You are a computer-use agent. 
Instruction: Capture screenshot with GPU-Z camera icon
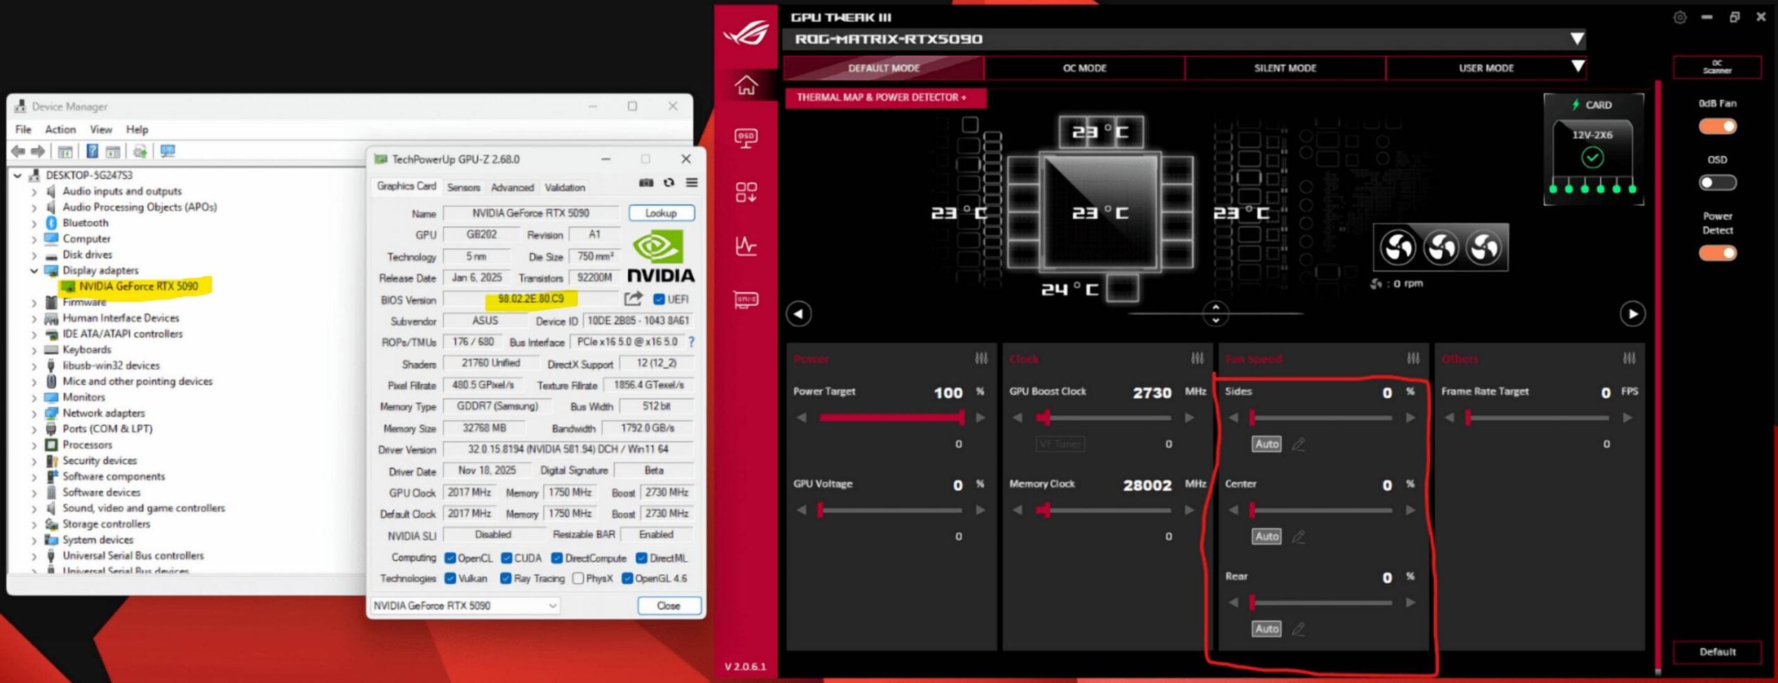tap(646, 183)
